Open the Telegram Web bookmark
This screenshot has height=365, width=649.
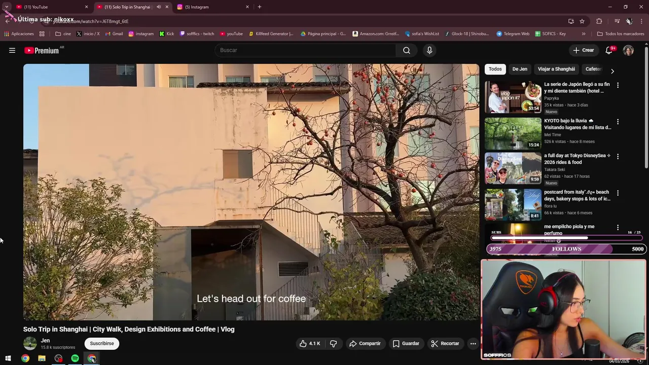513,34
